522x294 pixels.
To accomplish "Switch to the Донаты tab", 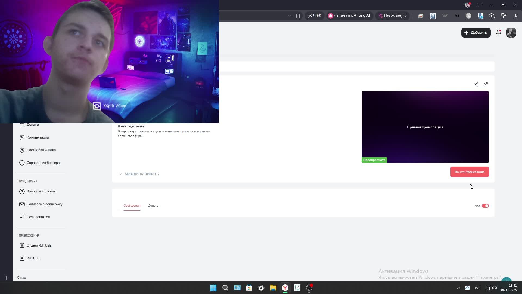I will [x=154, y=206].
